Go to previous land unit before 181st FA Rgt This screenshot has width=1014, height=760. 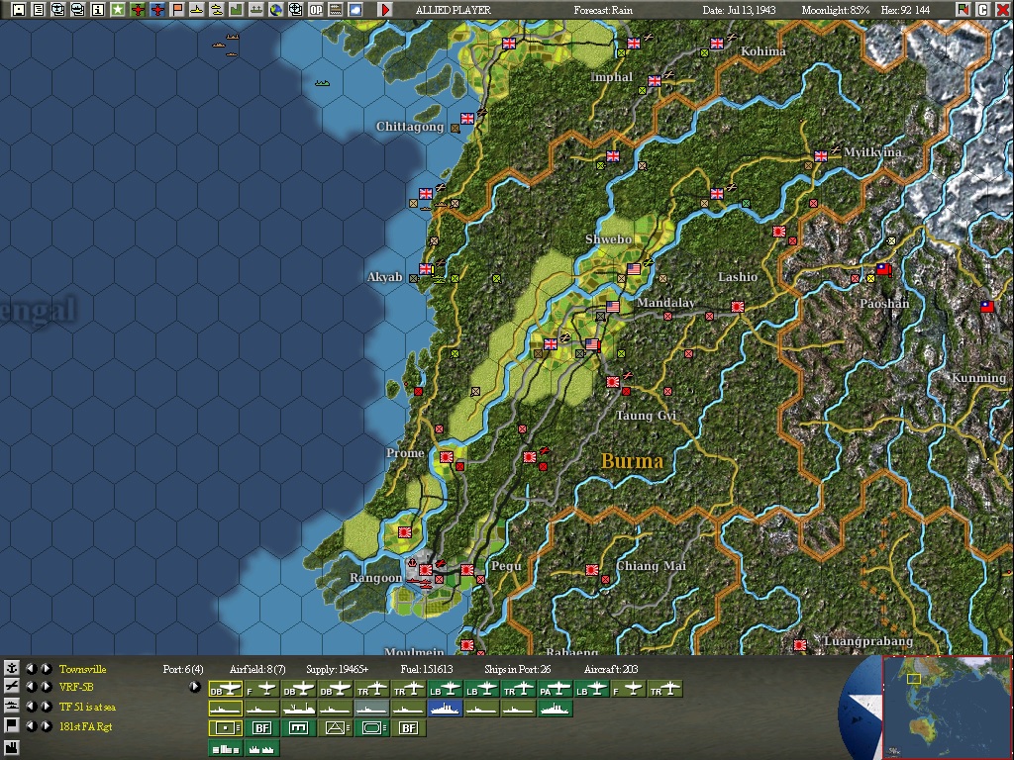point(31,725)
